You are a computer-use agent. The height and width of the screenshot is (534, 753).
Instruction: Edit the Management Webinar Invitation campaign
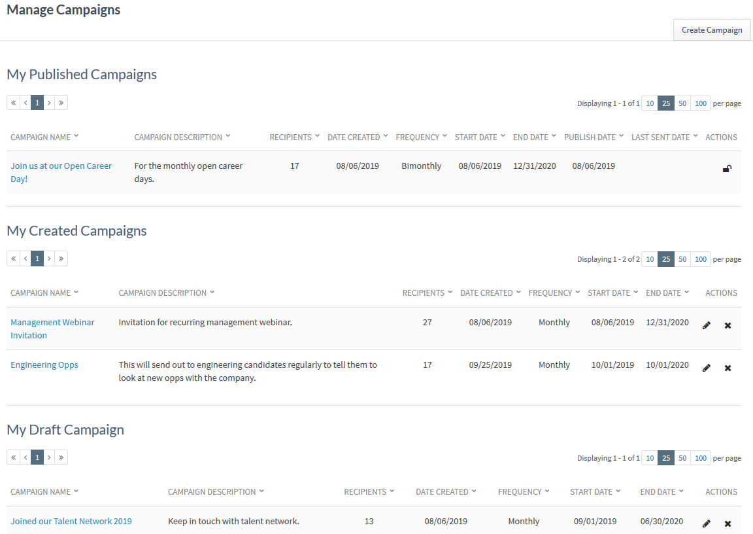coord(706,325)
